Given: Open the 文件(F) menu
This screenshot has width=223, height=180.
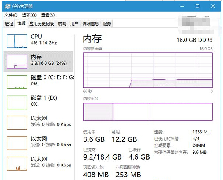Looking at the screenshot, I should [x=11, y=15].
